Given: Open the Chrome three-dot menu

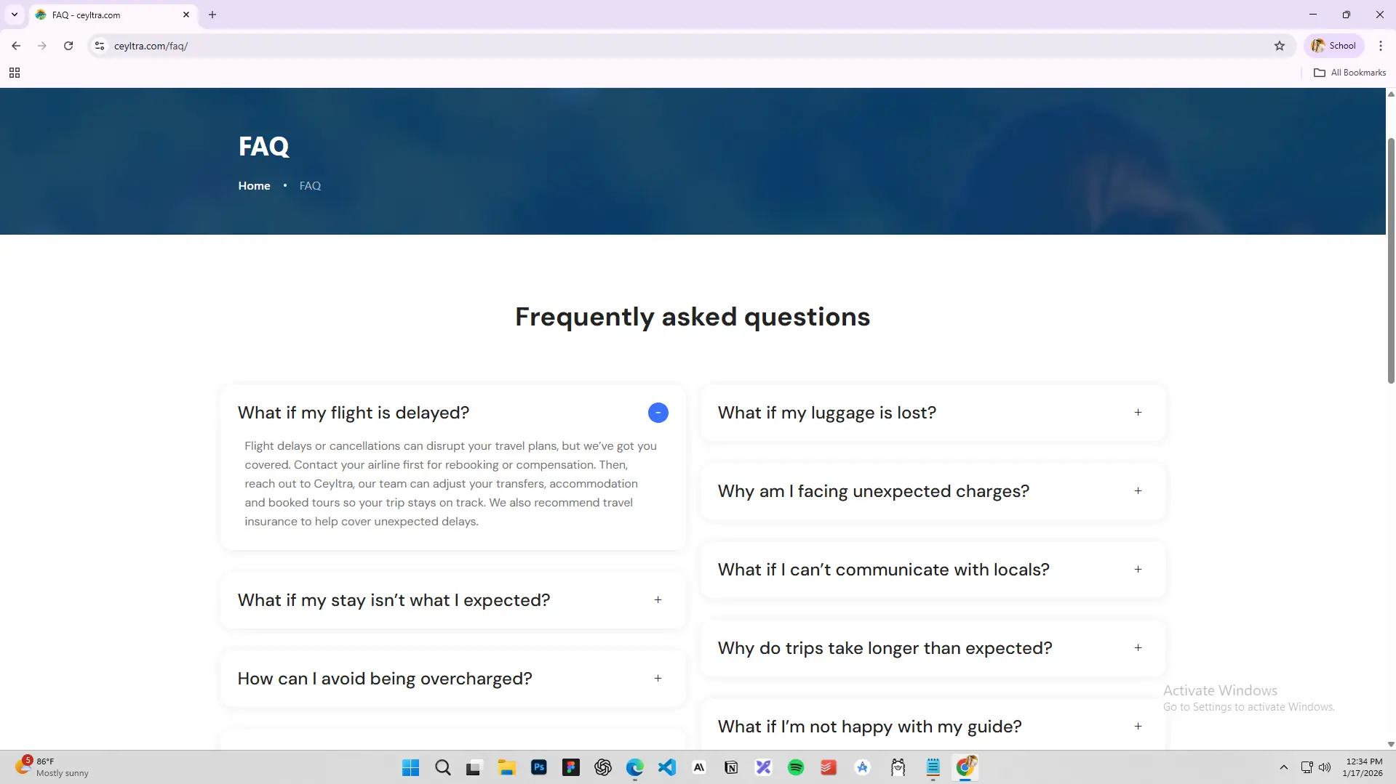Looking at the screenshot, I should (1380, 46).
